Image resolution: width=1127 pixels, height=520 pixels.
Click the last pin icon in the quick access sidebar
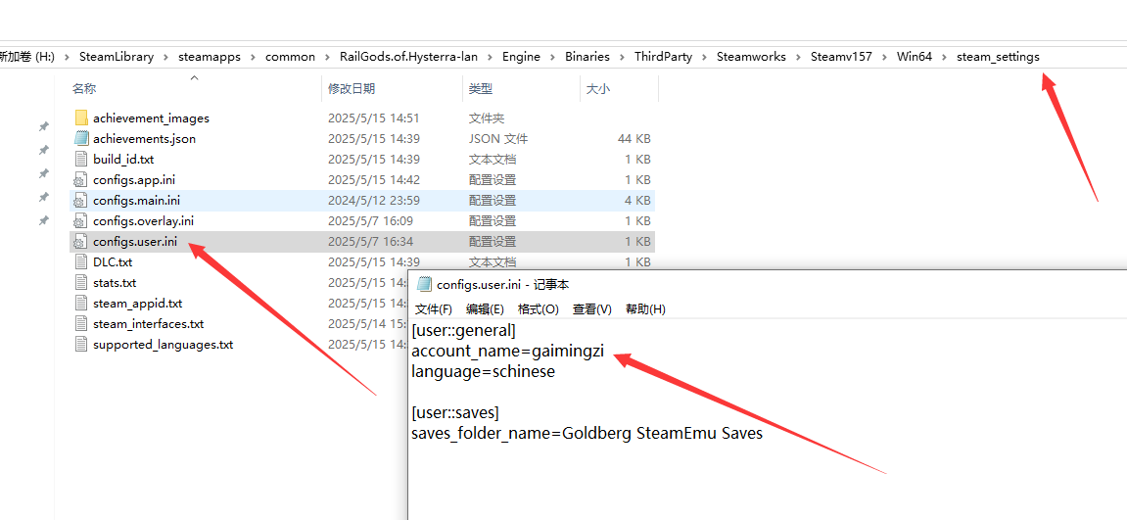43,220
